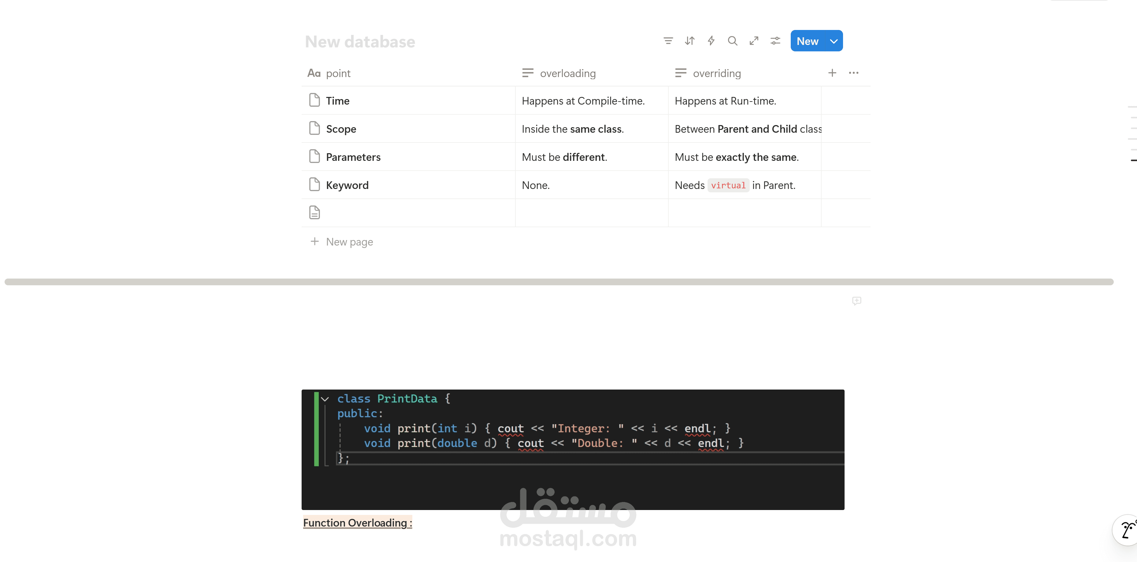Click the sort arrows icon
This screenshot has width=1137, height=562.
689,41
